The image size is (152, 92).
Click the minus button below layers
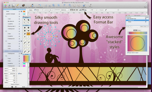click(9, 87)
